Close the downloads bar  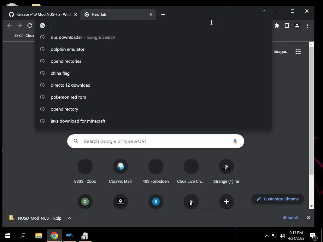(x=308, y=218)
